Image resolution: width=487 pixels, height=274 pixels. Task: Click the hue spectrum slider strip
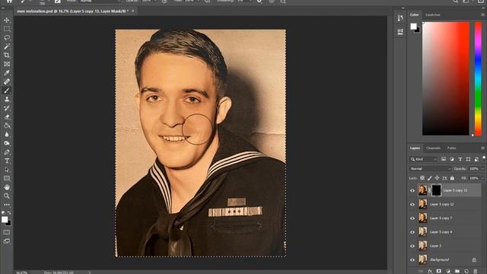point(478,78)
